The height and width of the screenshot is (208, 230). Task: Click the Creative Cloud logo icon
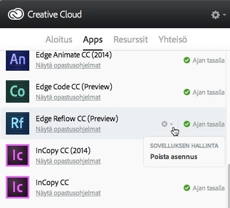click(16, 14)
